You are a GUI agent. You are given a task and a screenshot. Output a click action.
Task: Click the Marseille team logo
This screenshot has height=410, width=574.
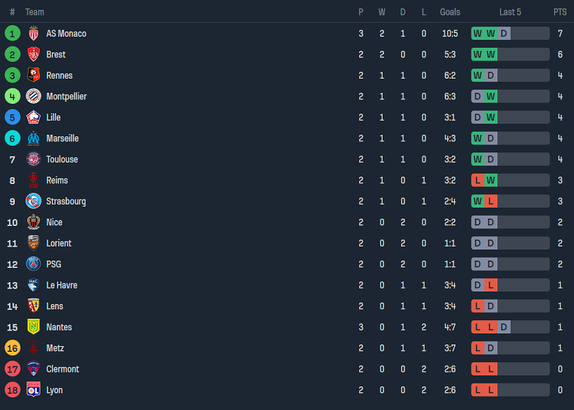coord(33,138)
